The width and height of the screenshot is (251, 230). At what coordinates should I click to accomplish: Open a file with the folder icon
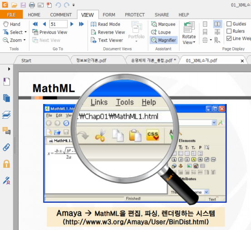14,5
